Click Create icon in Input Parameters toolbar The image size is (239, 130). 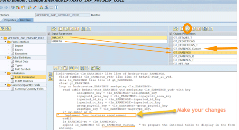[60, 29]
